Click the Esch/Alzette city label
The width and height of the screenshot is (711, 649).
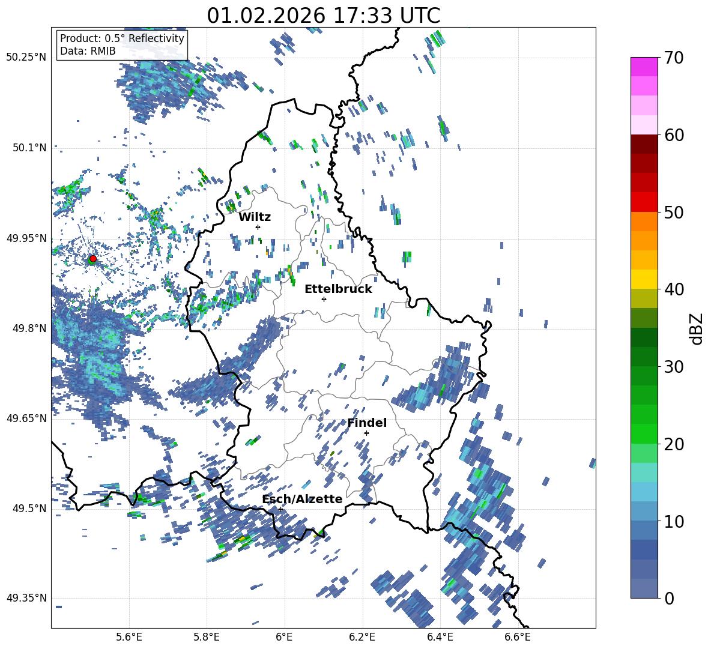(x=303, y=499)
